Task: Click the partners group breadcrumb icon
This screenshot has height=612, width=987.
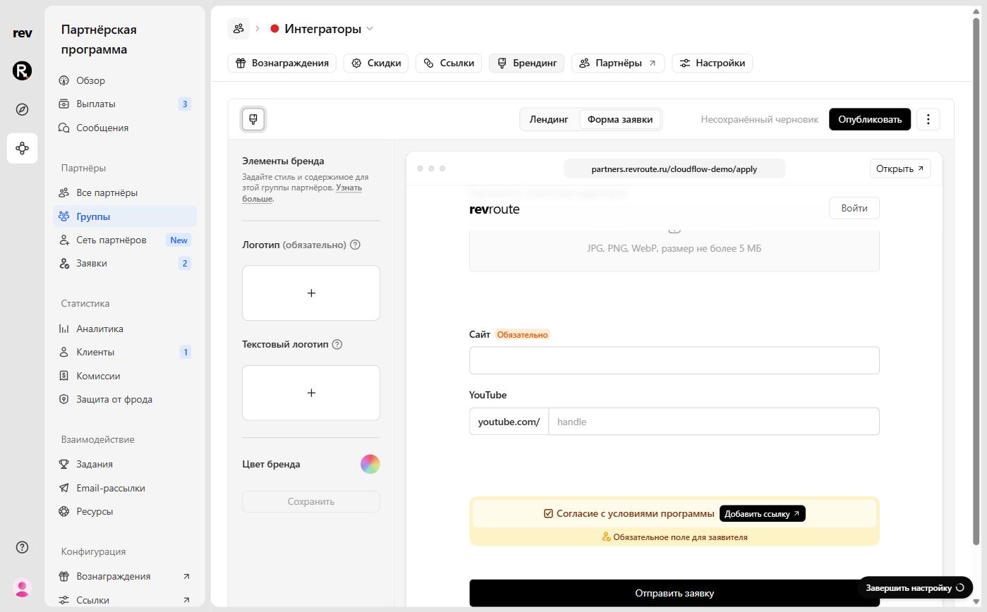Action: coord(238,28)
